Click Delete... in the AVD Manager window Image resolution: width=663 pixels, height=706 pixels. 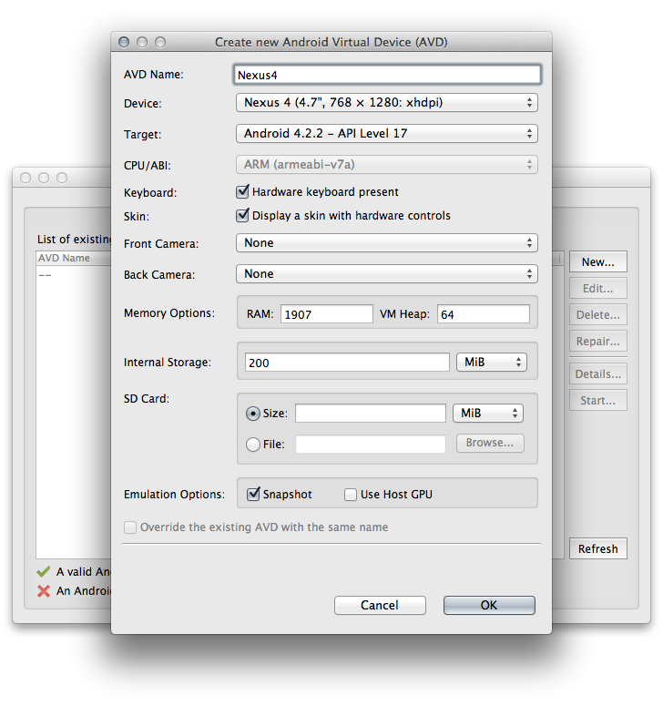point(598,314)
